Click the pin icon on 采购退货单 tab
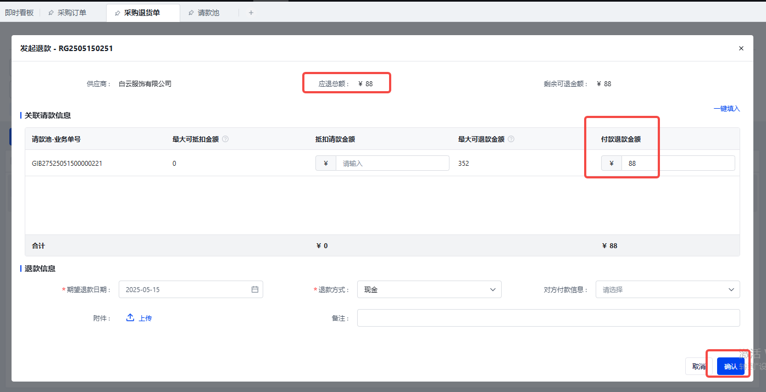This screenshot has width=766, height=392. [x=118, y=13]
